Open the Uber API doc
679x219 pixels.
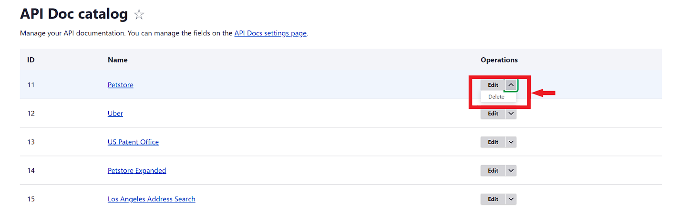point(115,114)
